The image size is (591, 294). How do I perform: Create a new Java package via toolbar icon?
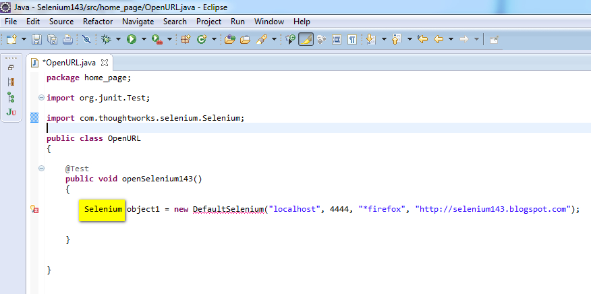tap(186, 39)
